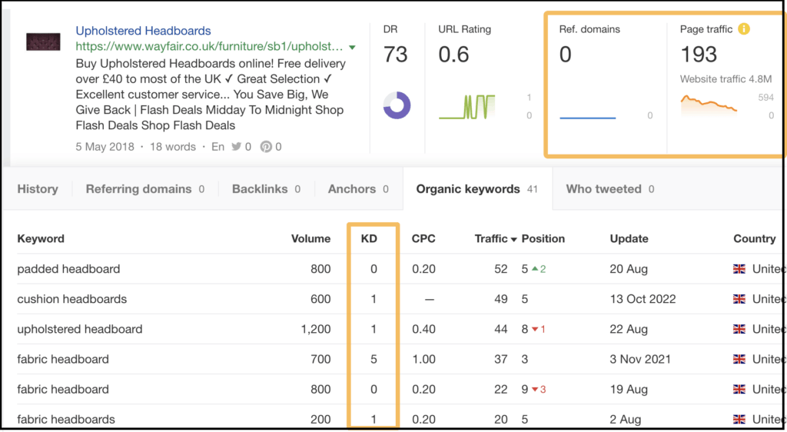The image size is (787, 432).
Task: Click the green up arrow in padded headboard row
Action: click(535, 269)
